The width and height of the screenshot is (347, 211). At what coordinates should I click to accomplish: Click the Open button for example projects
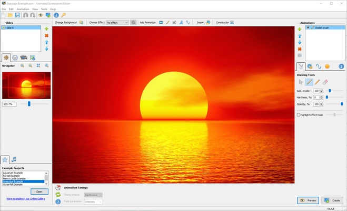[39, 191]
